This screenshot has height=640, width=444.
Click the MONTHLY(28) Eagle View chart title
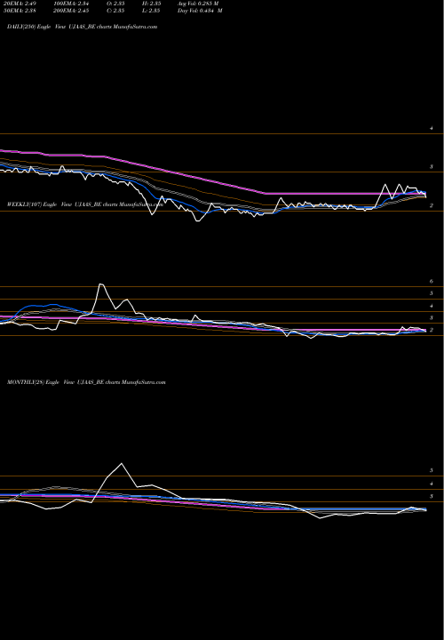86,382
